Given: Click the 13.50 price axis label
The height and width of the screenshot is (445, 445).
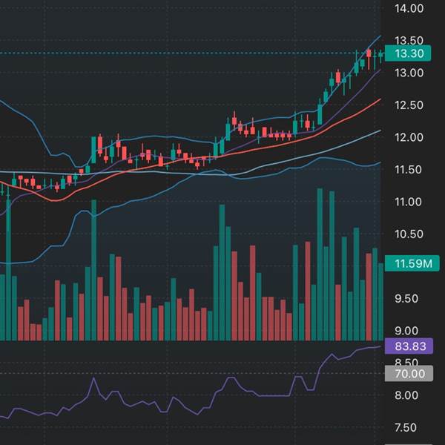Looking at the screenshot, I should point(409,40).
